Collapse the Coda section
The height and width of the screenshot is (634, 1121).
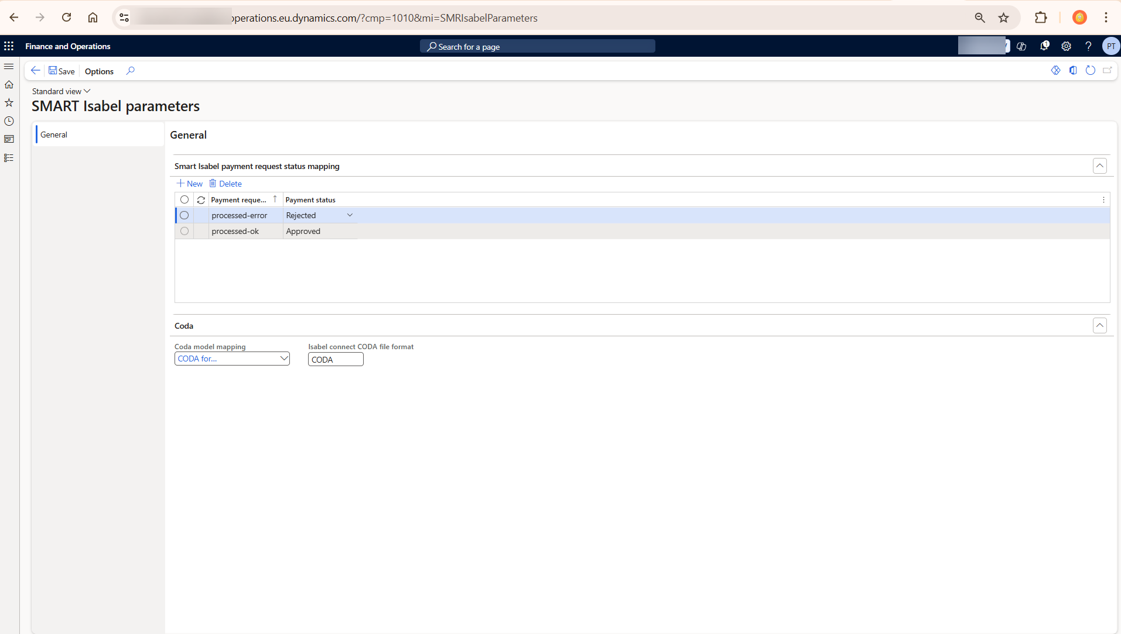pos(1099,326)
